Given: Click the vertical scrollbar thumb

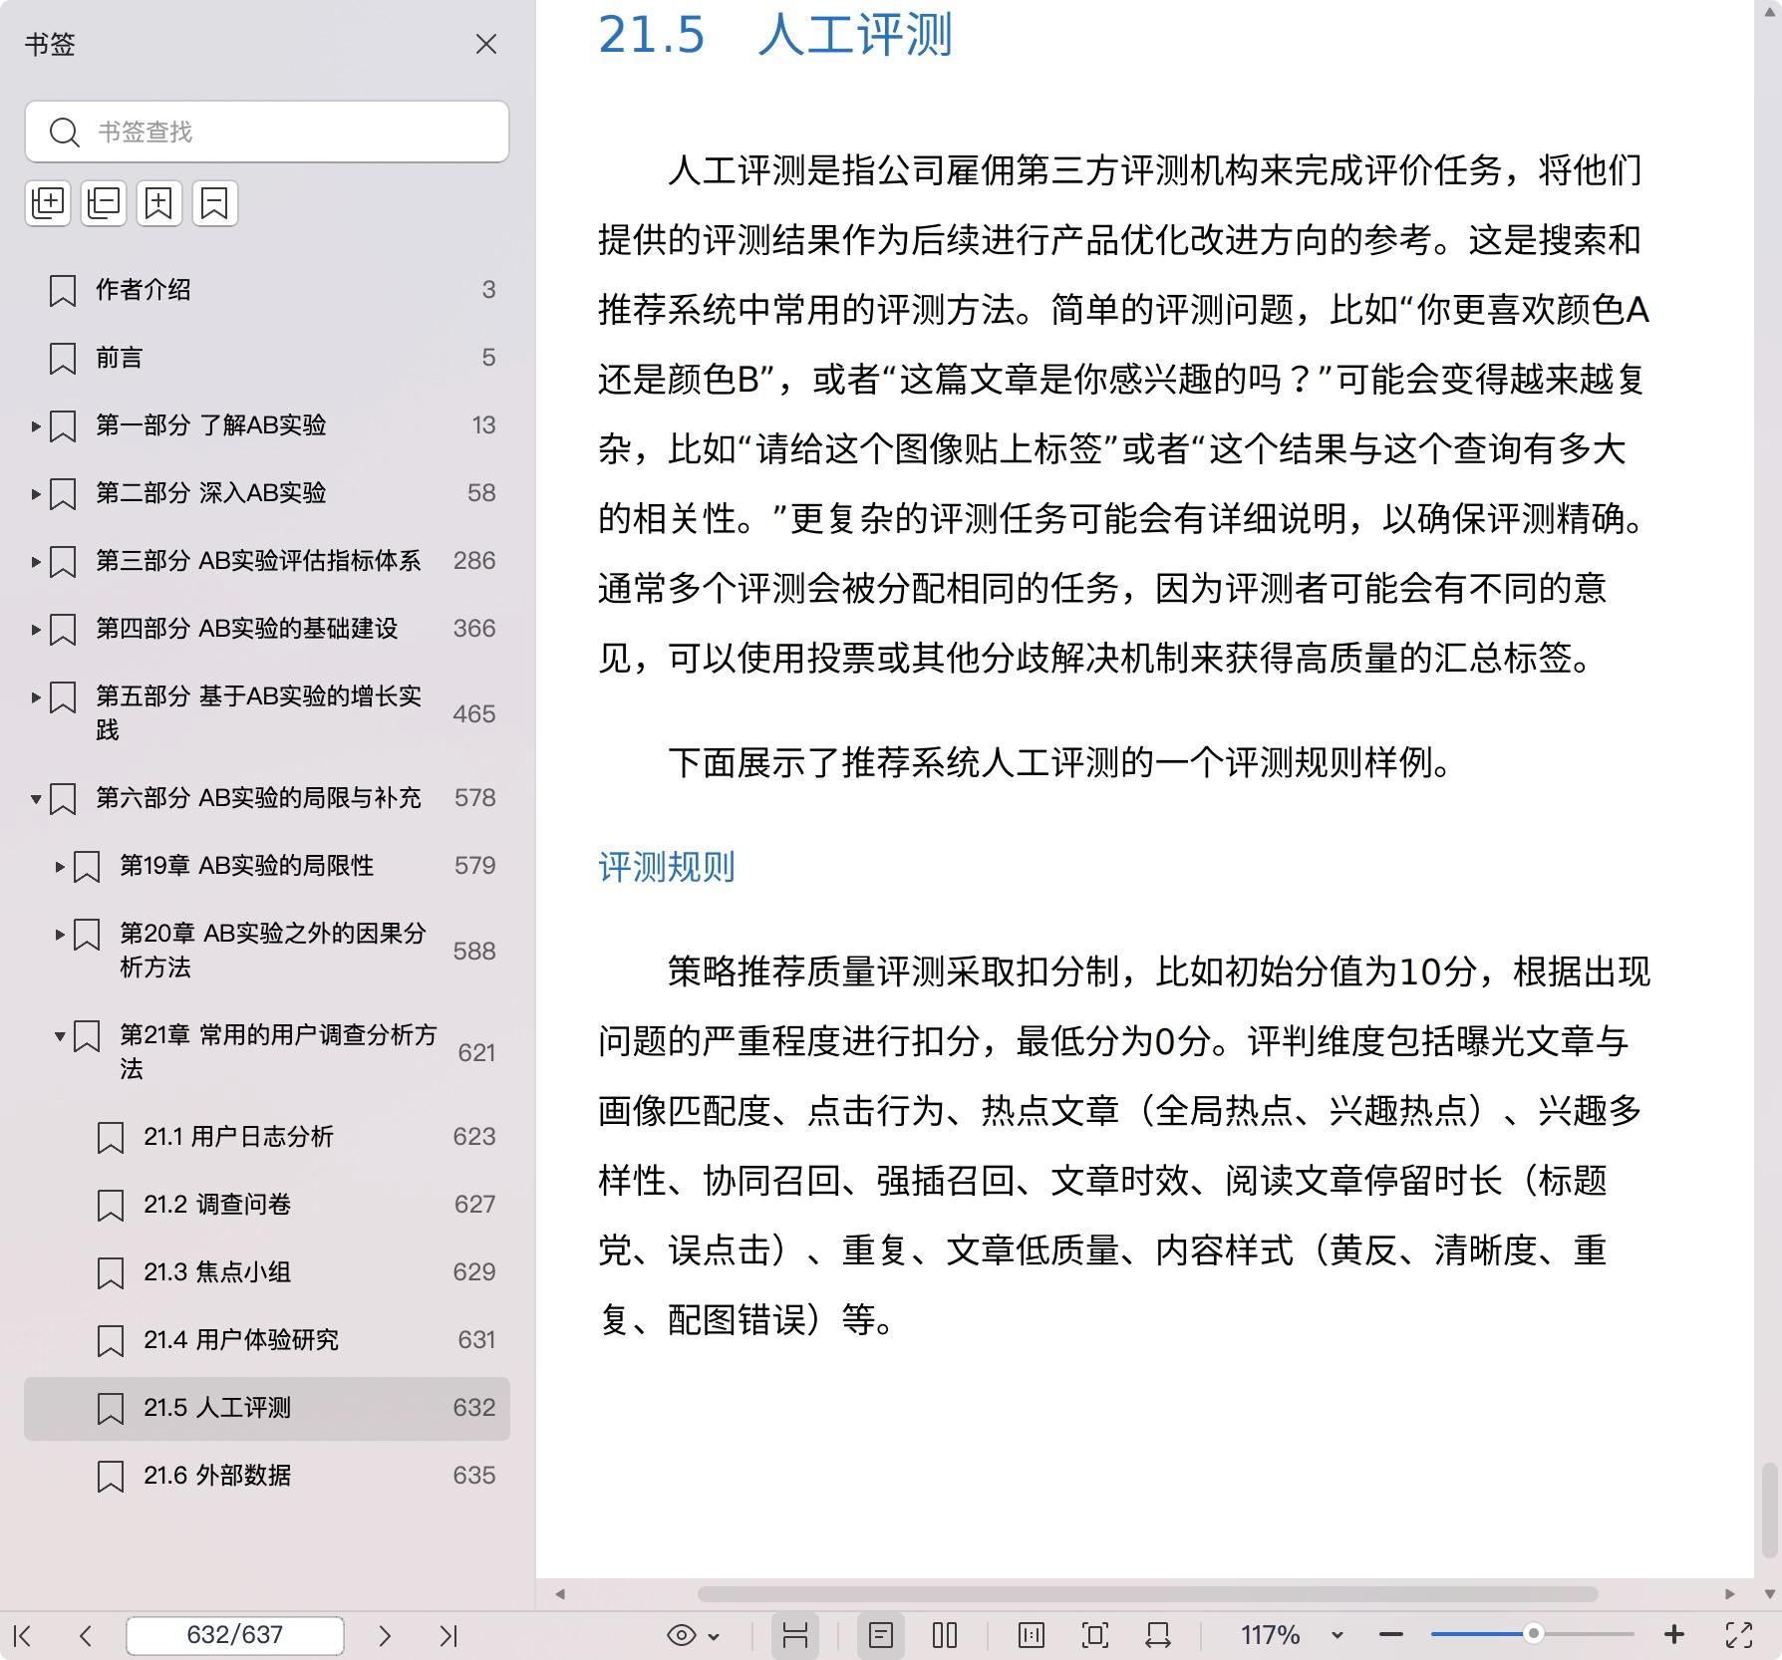Looking at the screenshot, I should [x=1769, y=1509].
